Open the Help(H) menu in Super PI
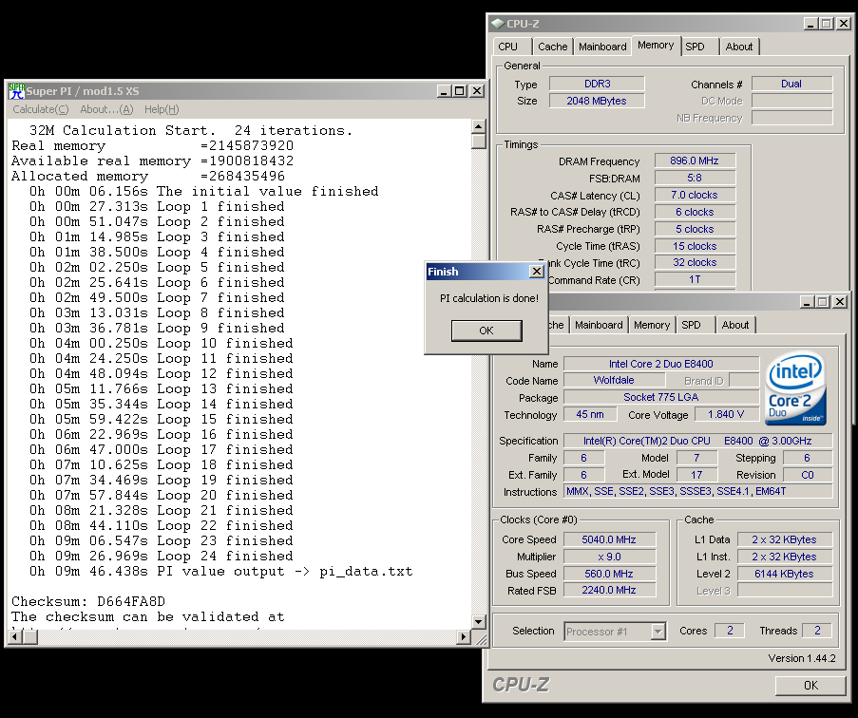 pos(162,109)
